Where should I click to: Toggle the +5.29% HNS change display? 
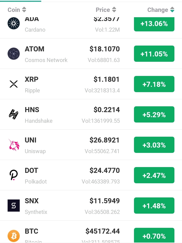pos(154,114)
